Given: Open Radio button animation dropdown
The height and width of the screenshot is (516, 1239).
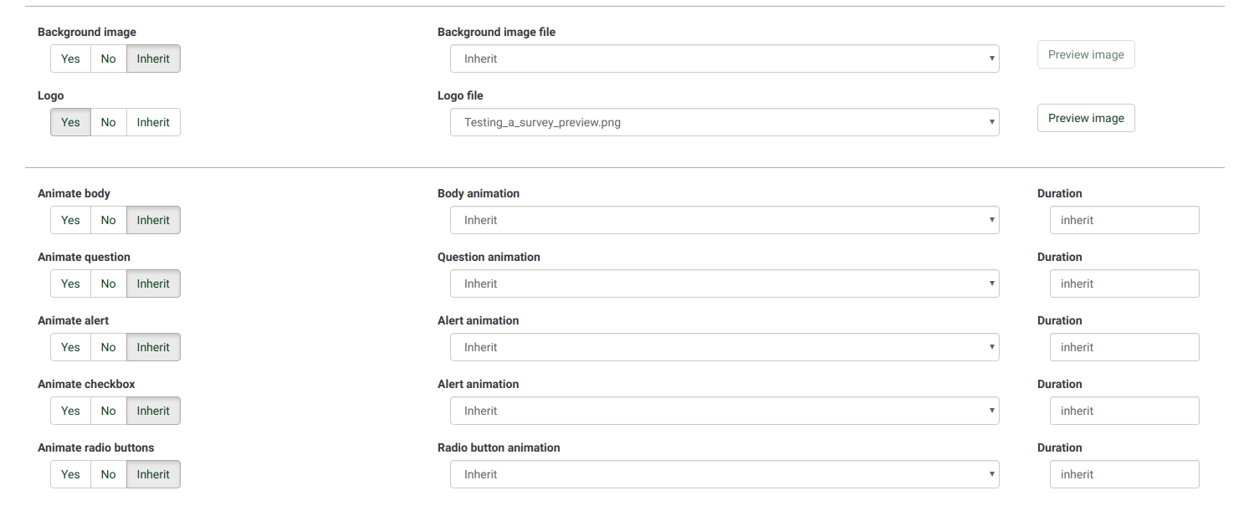Looking at the screenshot, I should (724, 474).
